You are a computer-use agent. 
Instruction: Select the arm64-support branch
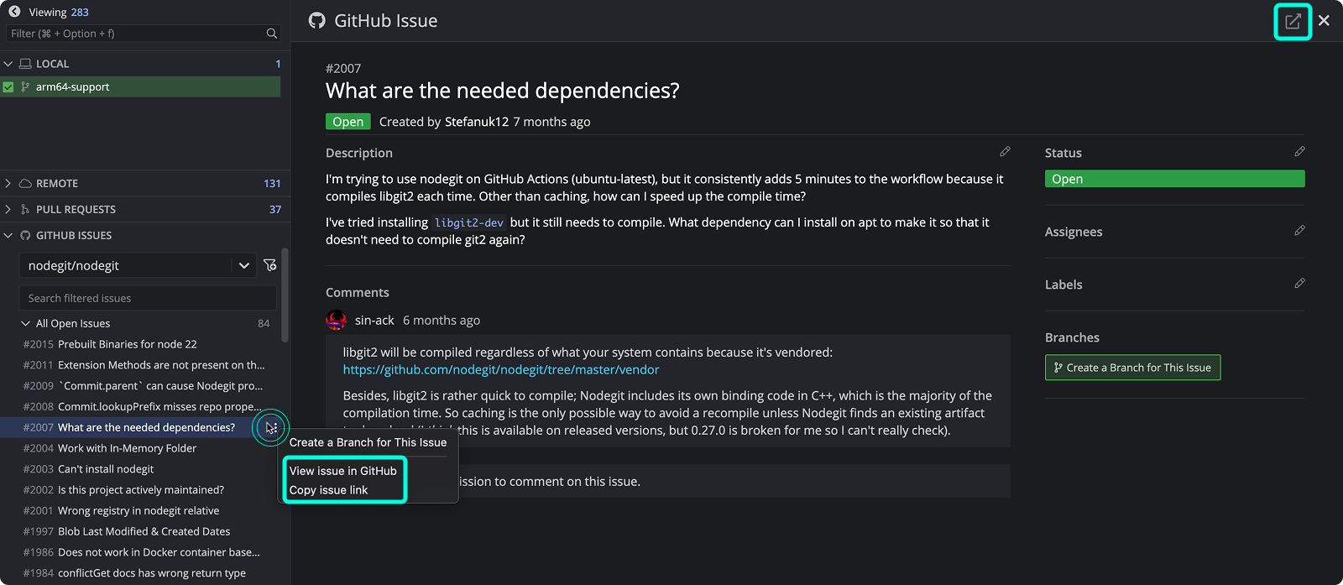141,86
